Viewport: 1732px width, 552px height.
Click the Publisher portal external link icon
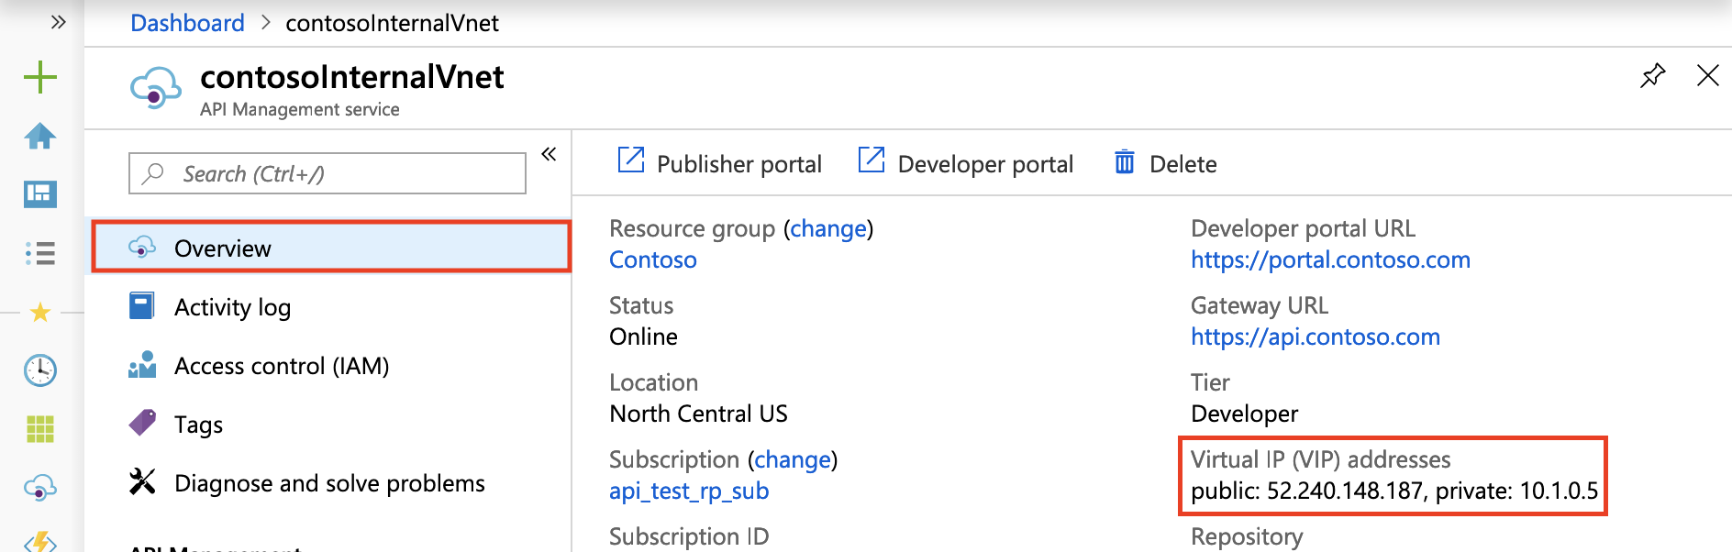631,160
